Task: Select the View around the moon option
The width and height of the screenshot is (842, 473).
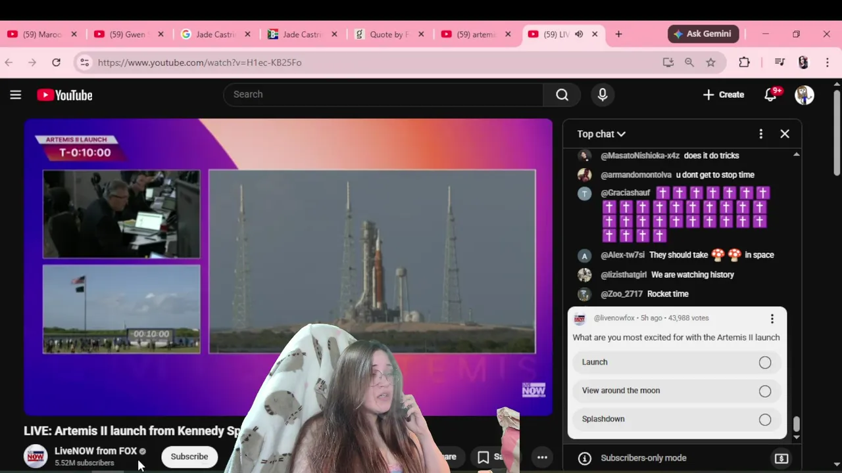Action: pyautogui.click(x=678, y=391)
